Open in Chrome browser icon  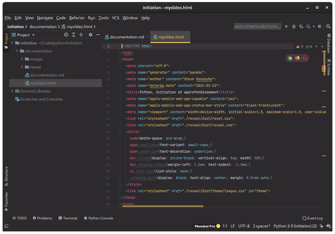[x=290, y=58]
